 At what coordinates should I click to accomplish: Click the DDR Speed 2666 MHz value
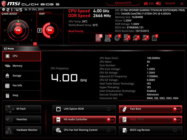[x=102, y=15]
